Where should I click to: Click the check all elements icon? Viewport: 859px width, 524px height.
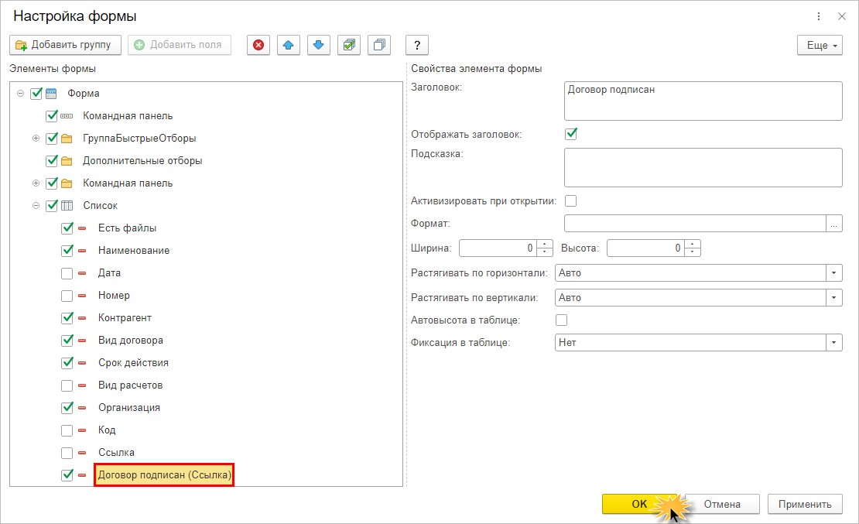[x=349, y=45]
